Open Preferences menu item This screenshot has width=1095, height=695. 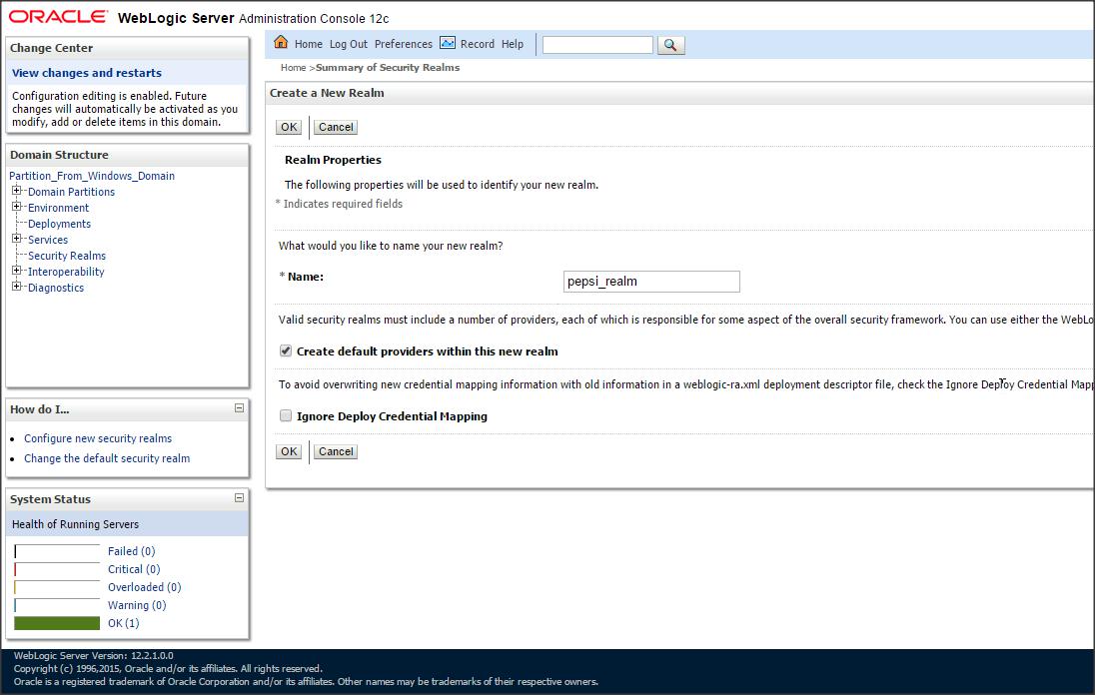pos(404,44)
